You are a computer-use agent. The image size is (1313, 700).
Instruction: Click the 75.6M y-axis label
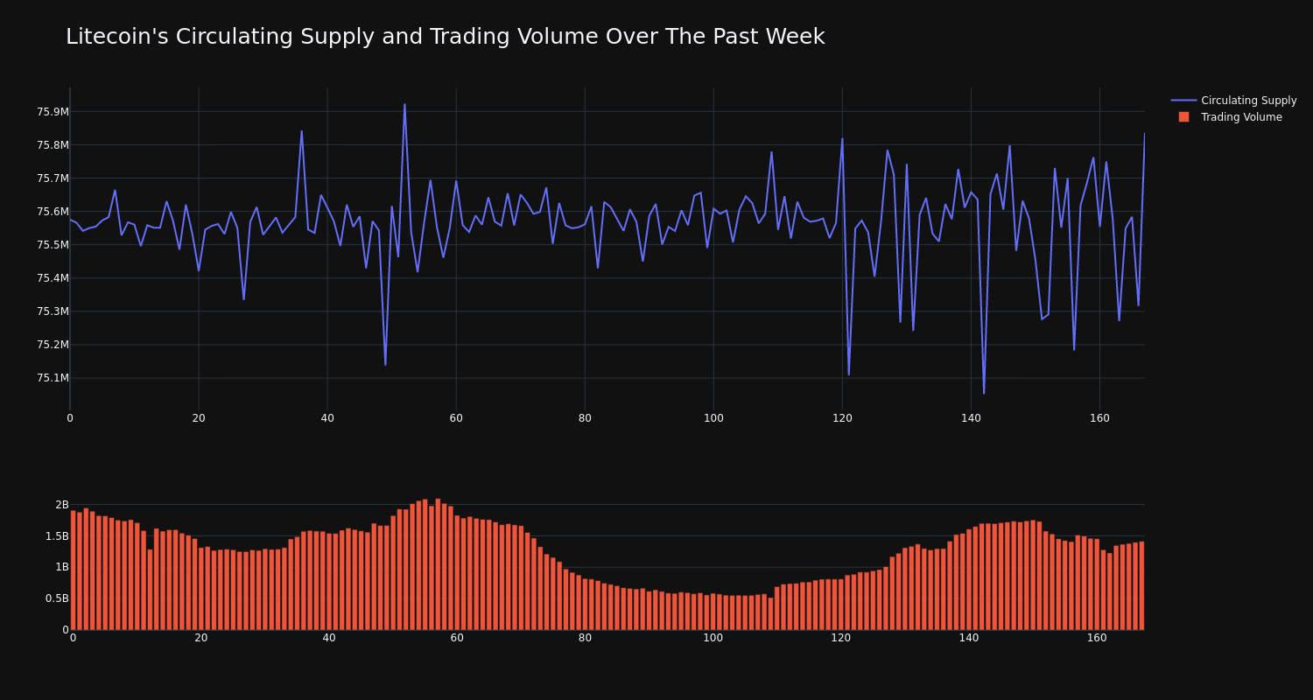tap(53, 212)
